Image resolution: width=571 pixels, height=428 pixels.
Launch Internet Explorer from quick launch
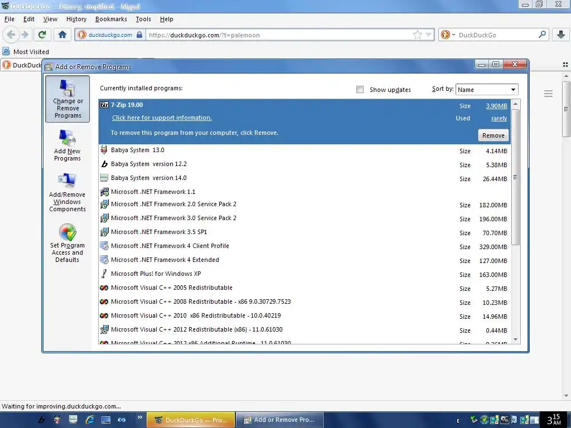(x=90, y=420)
